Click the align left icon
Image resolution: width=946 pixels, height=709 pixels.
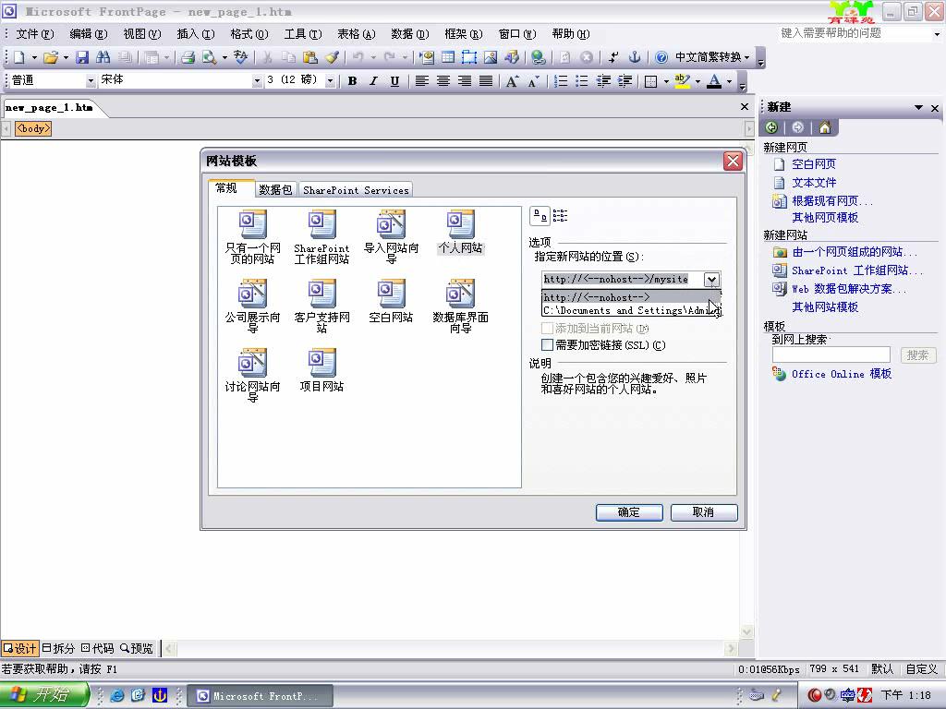pyautogui.click(x=421, y=81)
